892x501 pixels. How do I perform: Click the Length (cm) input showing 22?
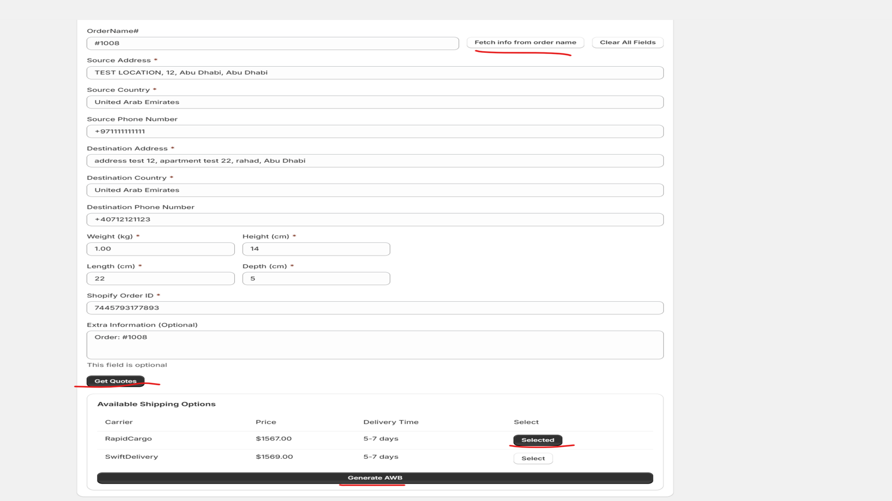(161, 278)
